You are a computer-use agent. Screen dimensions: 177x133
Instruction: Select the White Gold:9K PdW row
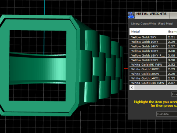pyautogui.click(x=153, y=65)
